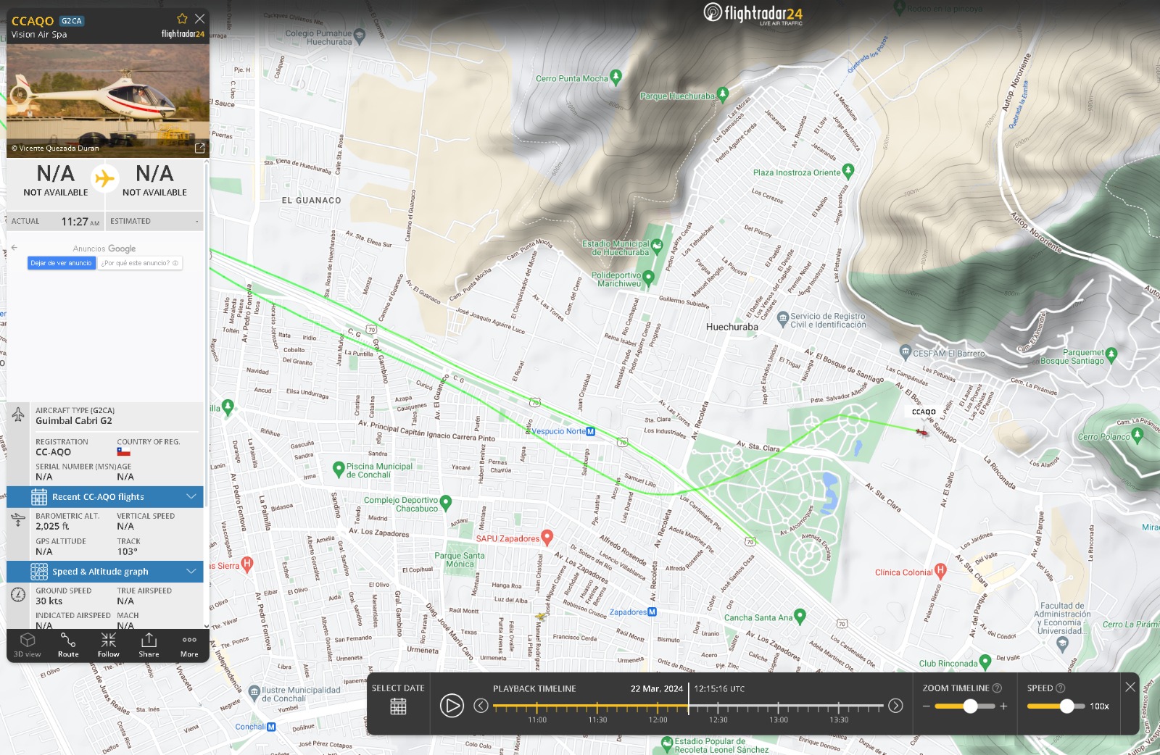Click the Zapadores metro marker

(652, 612)
